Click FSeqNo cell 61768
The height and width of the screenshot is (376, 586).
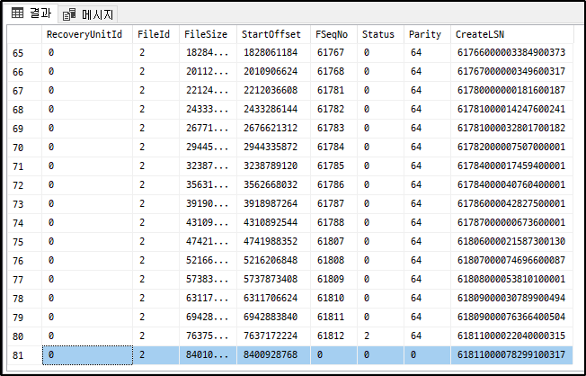(x=333, y=71)
